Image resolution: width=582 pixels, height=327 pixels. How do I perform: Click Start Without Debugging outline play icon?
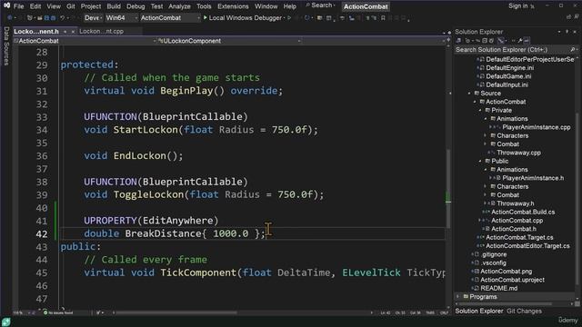pos(289,17)
